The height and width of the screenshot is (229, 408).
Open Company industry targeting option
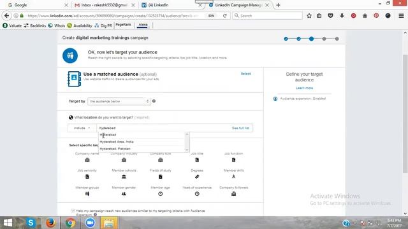coord(124,157)
